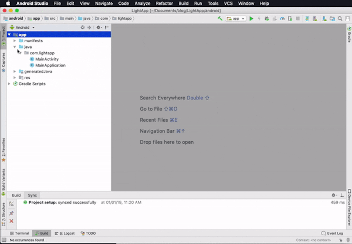Open the Event Log
Image resolution: width=352 pixels, height=244 pixels.
click(332, 233)
